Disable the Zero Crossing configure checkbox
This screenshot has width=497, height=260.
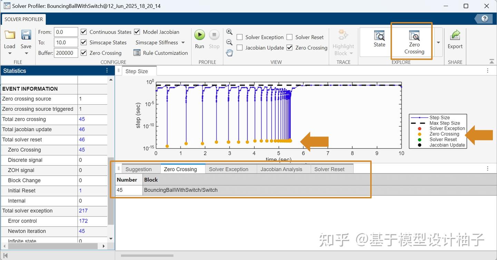(83, 53)
